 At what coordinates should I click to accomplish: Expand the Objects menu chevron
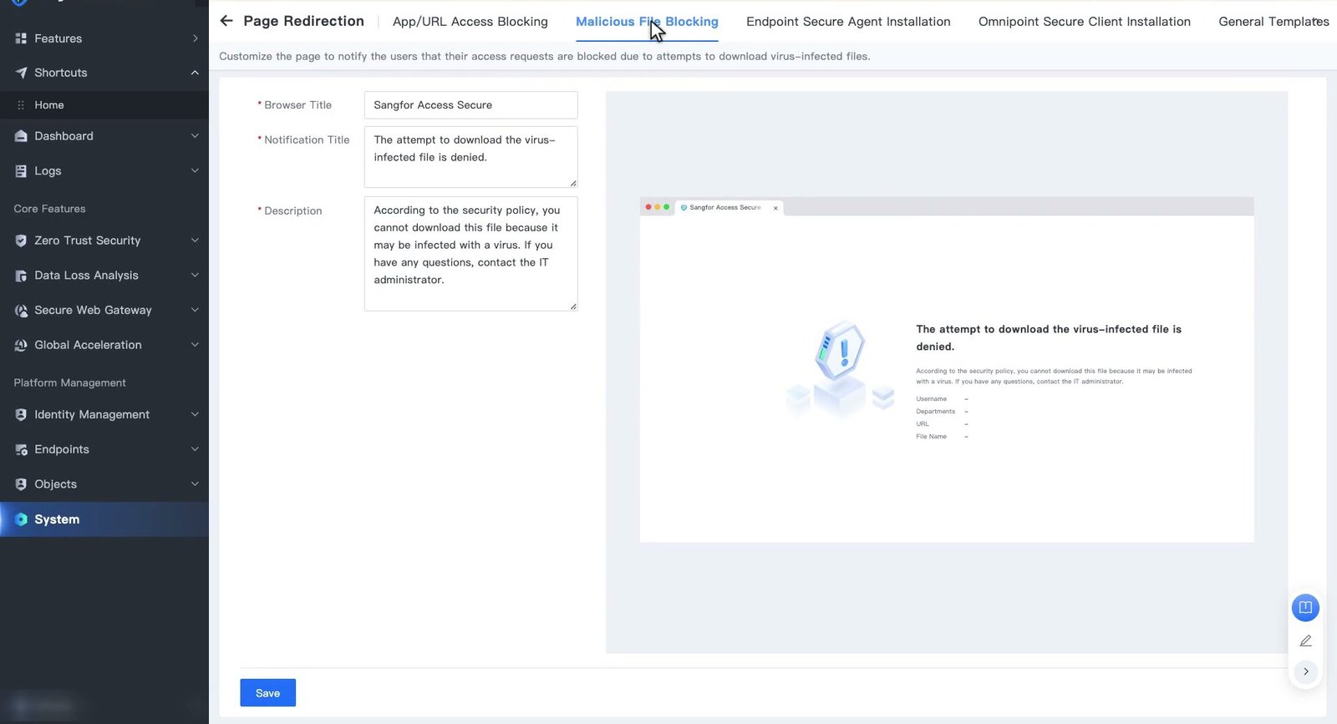(x=195, y=484)
